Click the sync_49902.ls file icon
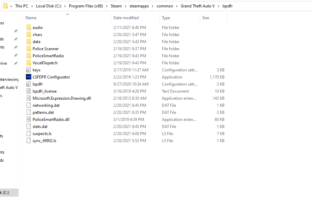312x199 pixels. pos(29,141)
